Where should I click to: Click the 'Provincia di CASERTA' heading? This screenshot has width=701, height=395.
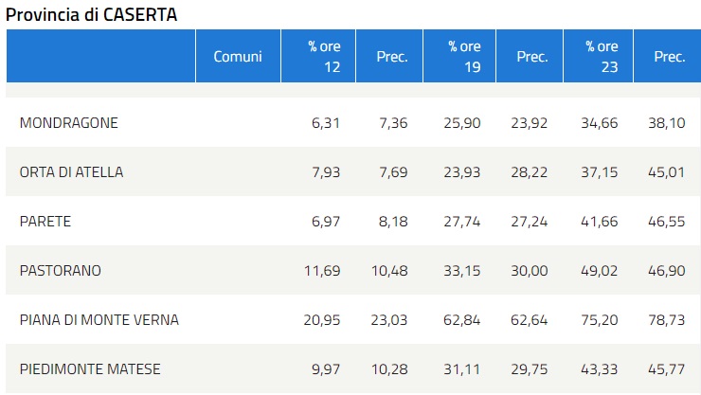tap(91, 14)
